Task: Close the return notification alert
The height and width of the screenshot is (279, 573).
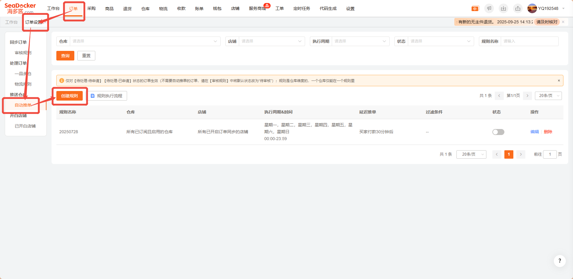Action: click(563, 22)
